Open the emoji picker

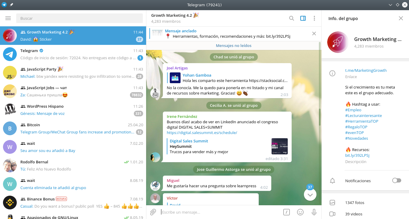(x=300, y=212)
